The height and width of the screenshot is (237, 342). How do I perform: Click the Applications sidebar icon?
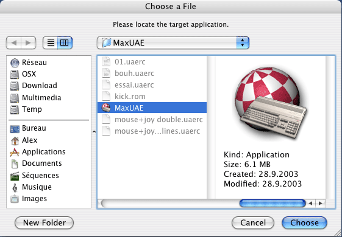pos(15,152)
